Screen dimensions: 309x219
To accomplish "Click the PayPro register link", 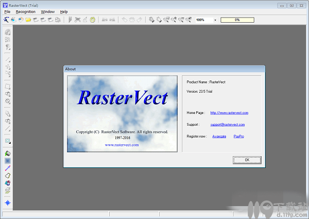I will click(x=238, y=137).
